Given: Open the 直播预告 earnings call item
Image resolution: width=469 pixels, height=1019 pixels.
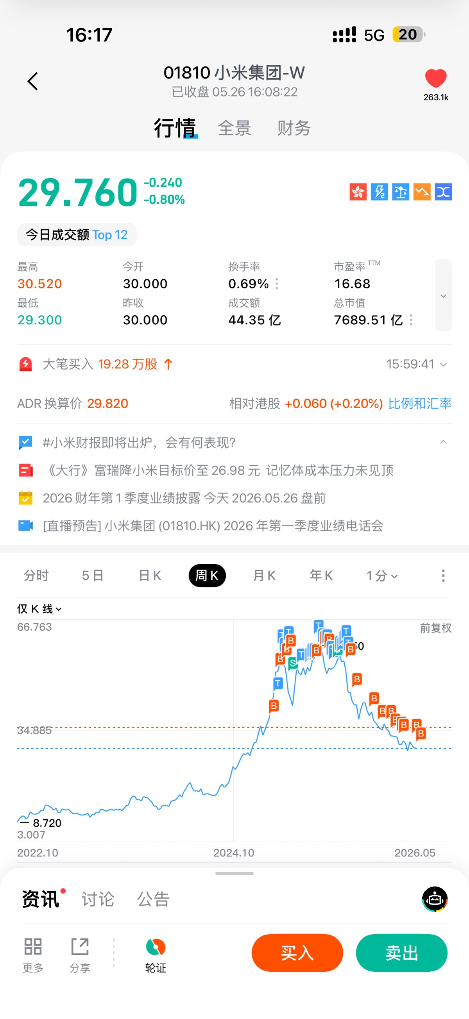Looking at the screenshot, I should point(213,526).
